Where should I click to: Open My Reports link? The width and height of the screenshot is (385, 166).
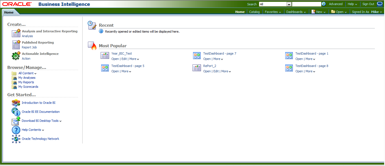(26, 82)
